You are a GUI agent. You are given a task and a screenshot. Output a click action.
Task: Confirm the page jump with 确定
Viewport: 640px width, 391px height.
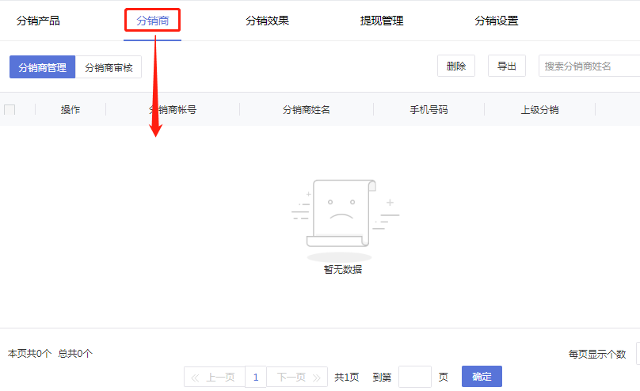coord(482,376)
